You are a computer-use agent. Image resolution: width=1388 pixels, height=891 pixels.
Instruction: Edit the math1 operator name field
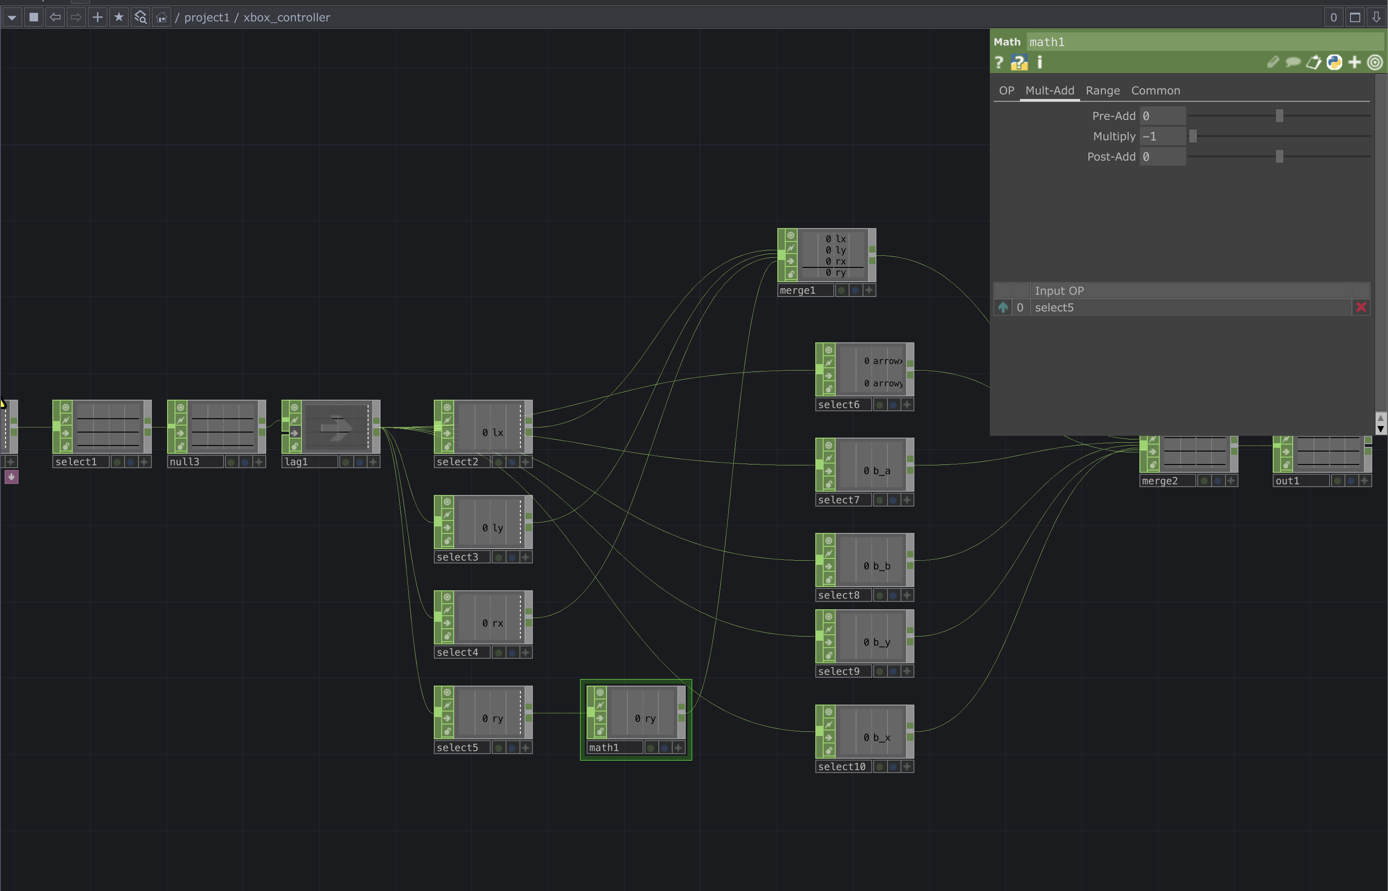click(x=1205, y=42)
